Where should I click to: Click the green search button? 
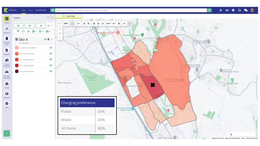[209, 10]
